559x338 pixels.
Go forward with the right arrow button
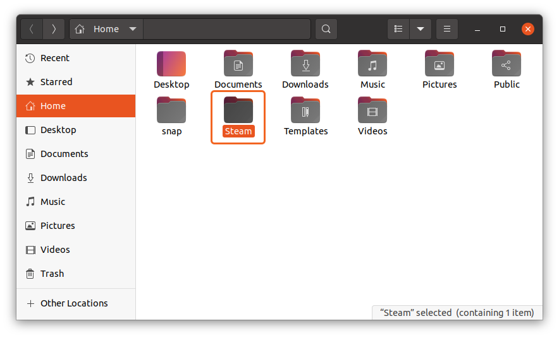(54, 29)
